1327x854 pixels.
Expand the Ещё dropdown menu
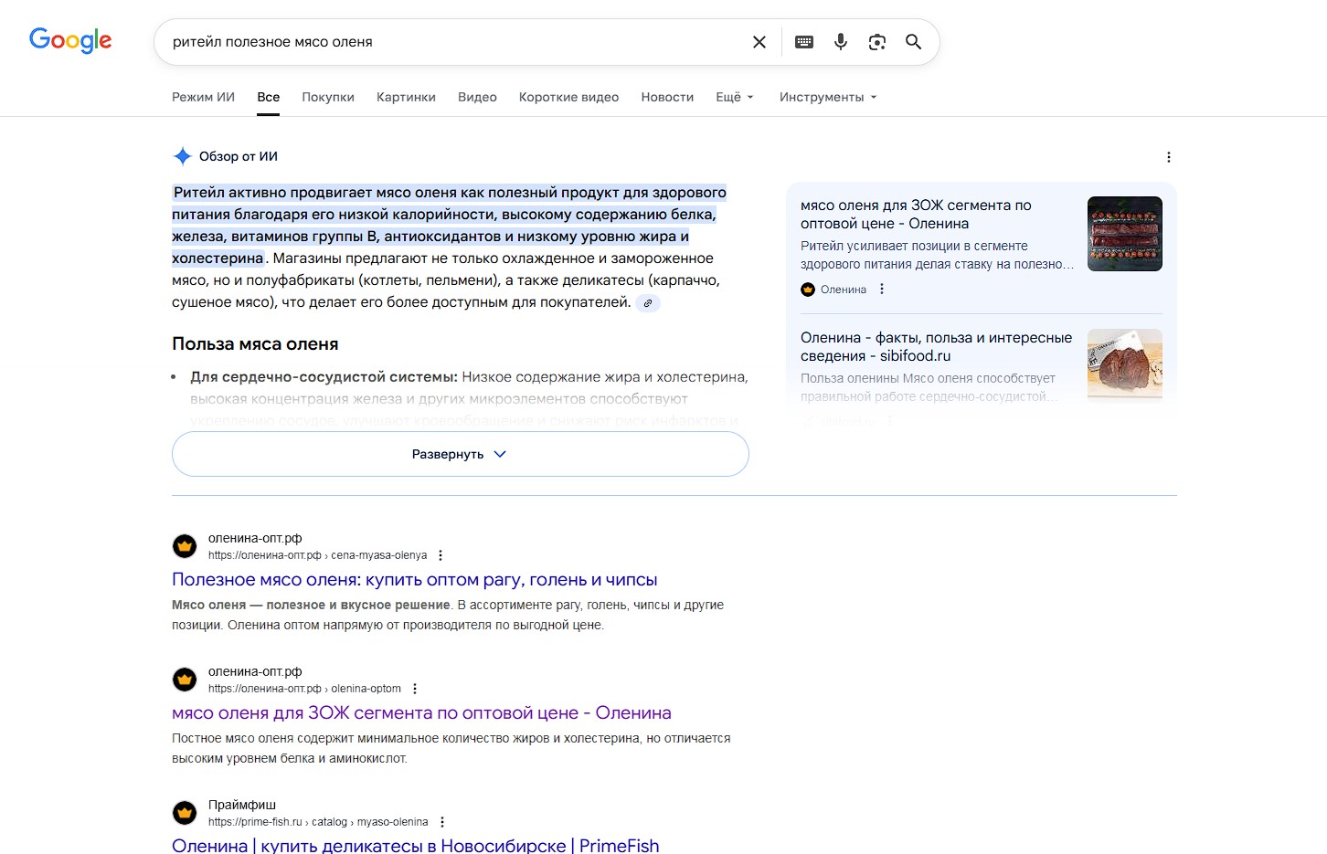tap(734, 97)
